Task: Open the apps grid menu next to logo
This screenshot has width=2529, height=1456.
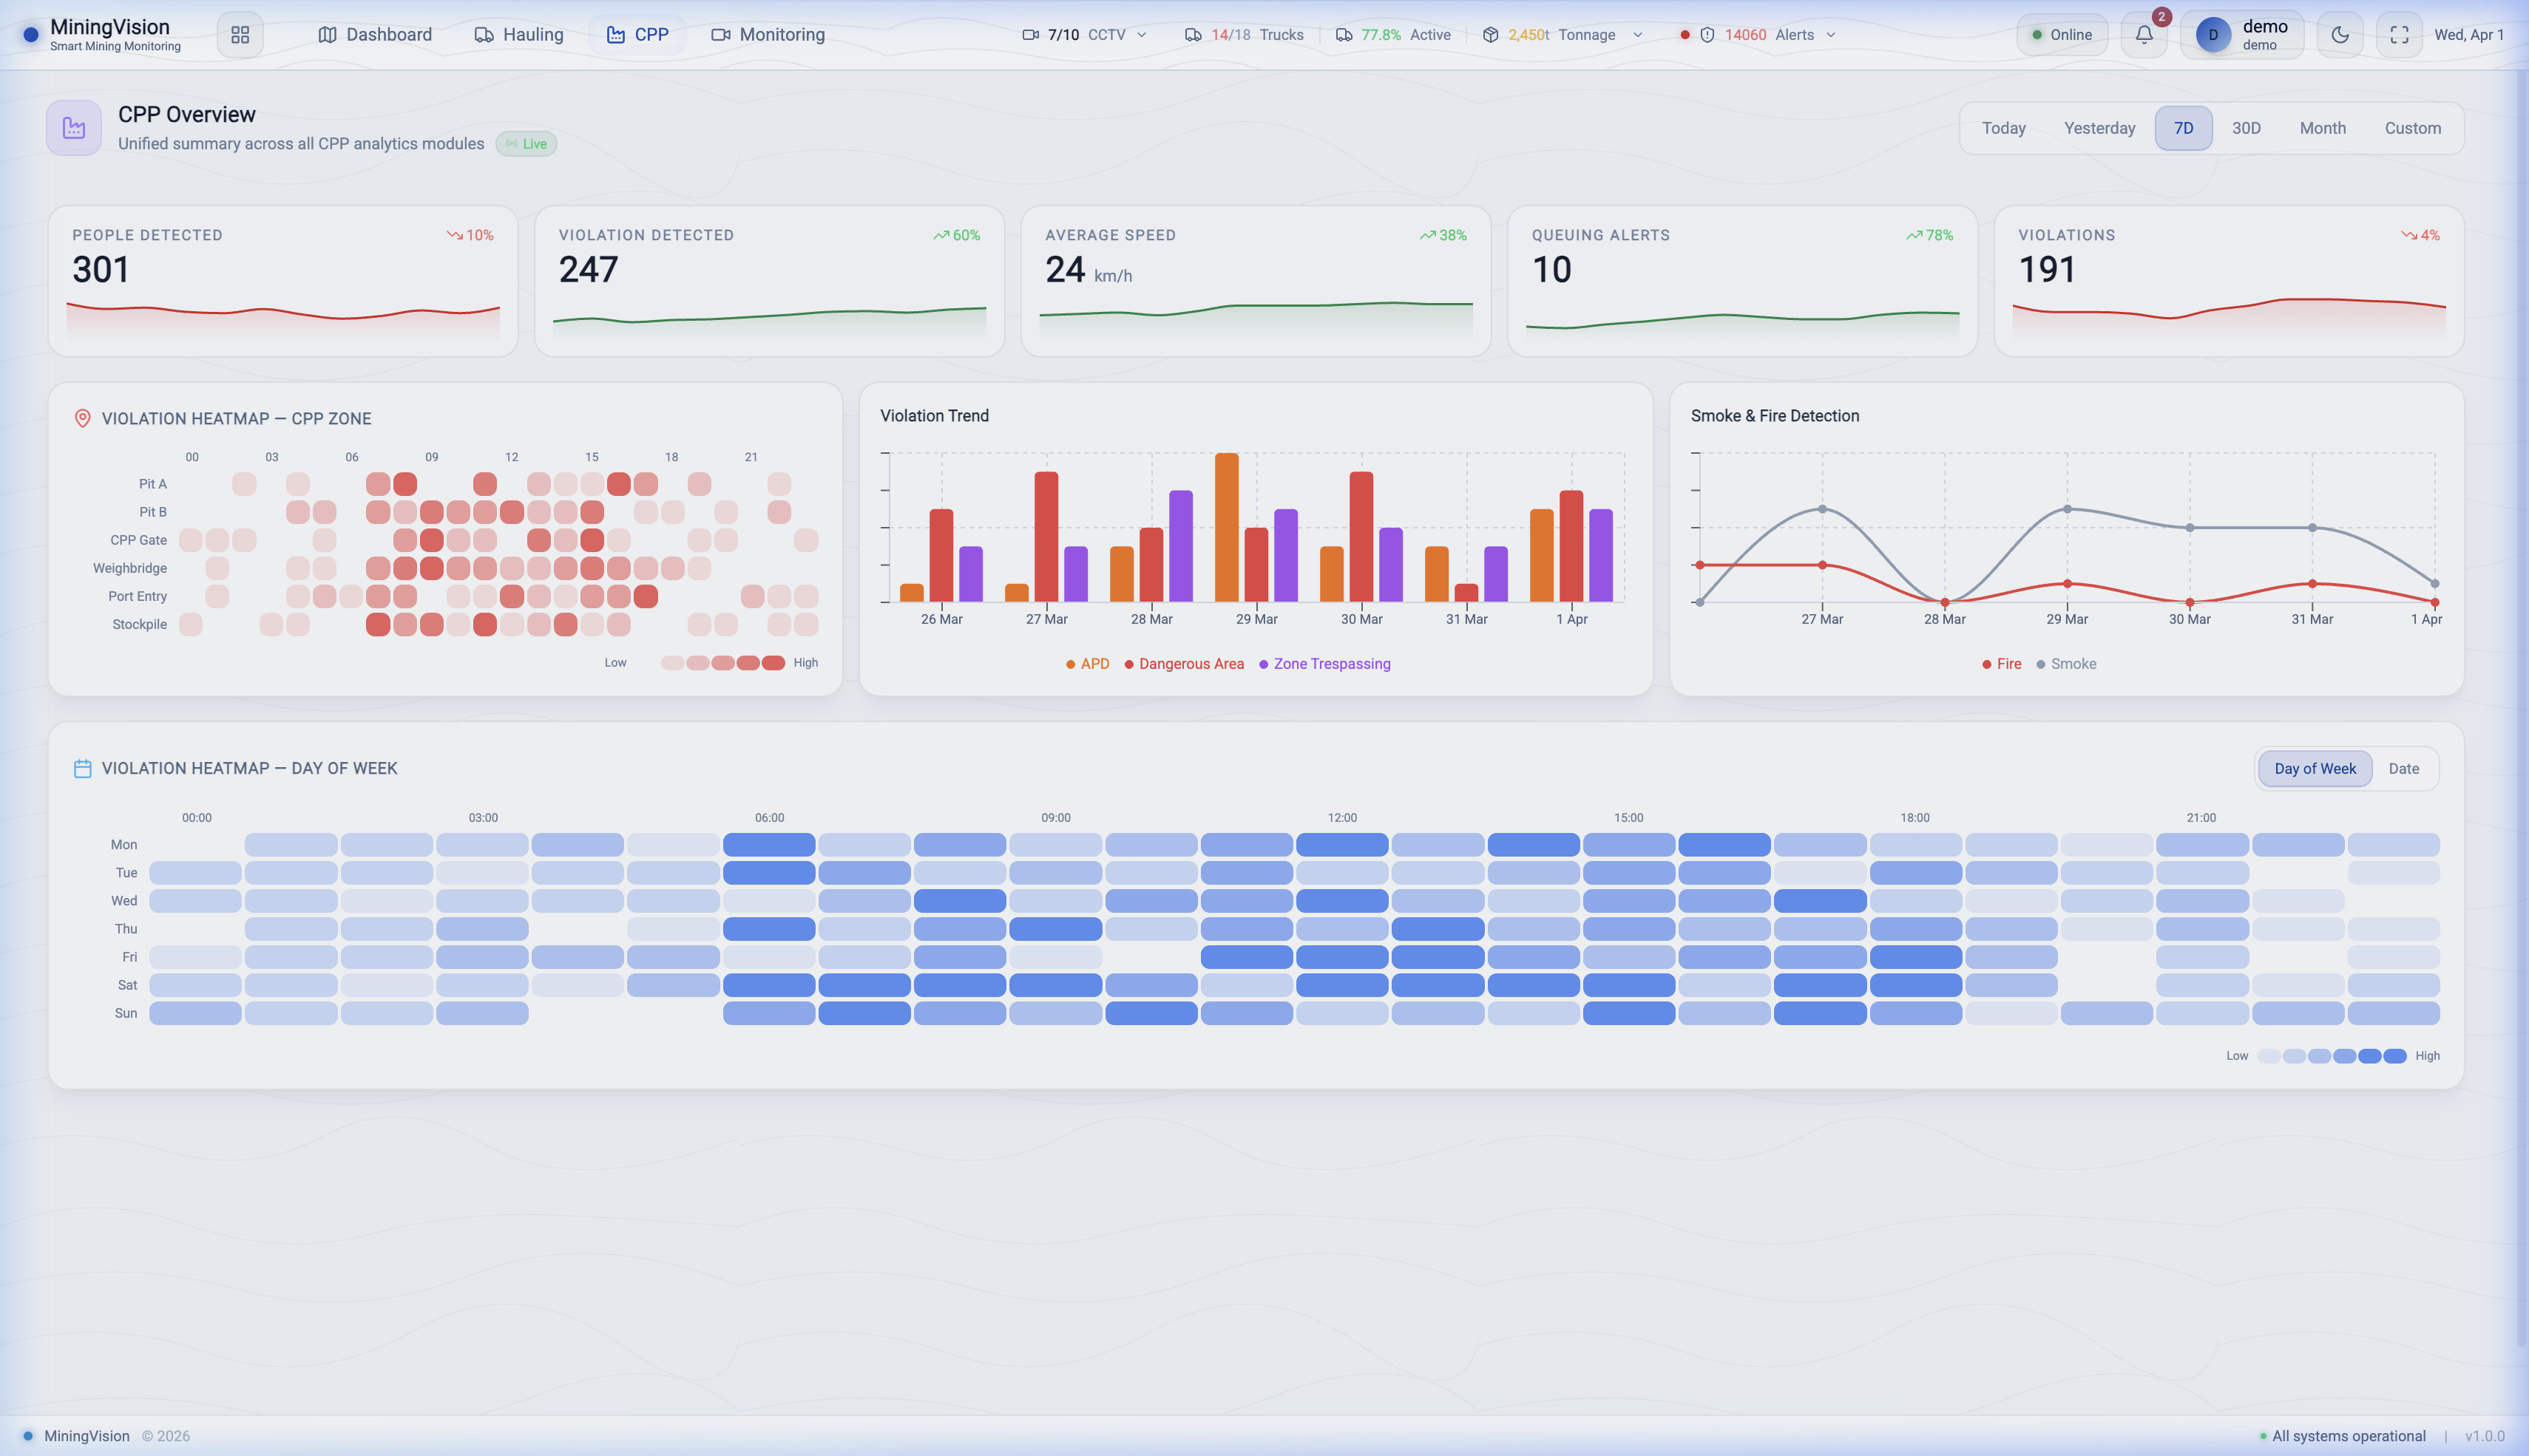Action: pyautogui.click(x=240, y=34)
